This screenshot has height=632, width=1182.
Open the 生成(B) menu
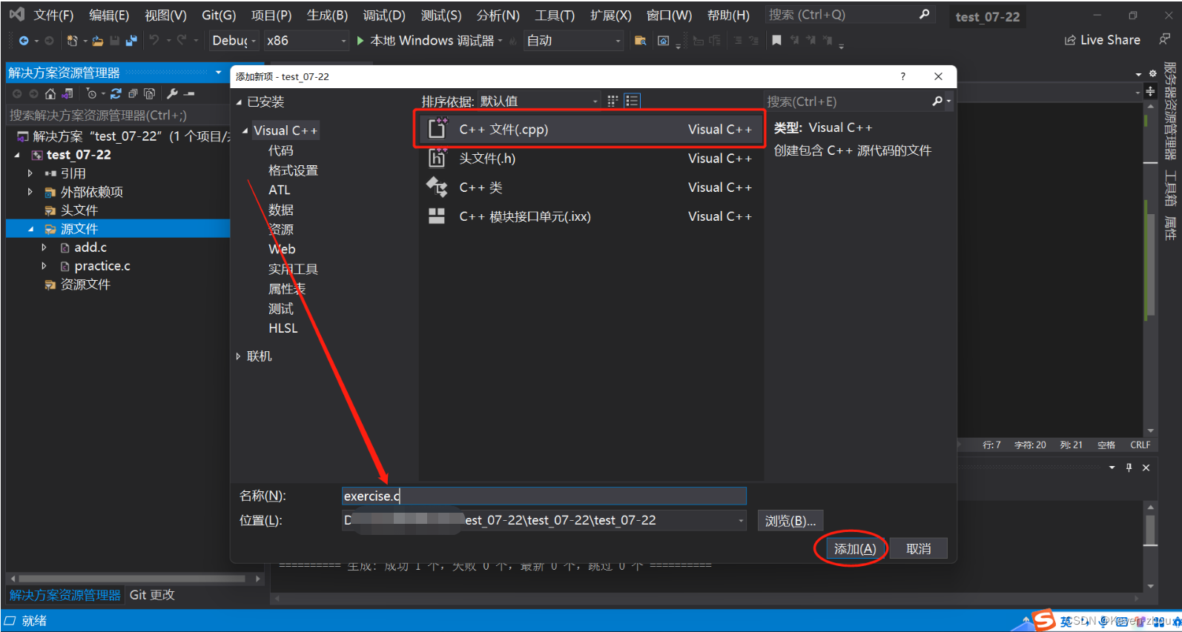(327, 15)
